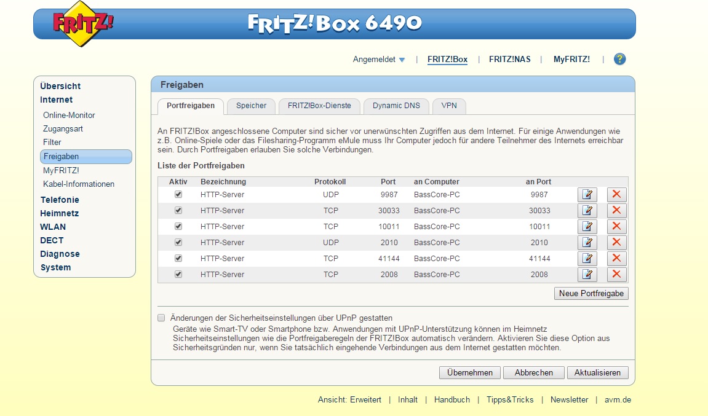Screen dimensions: 708x416
Task: Expand the System sidebar section
Action: click(x=55, y=267)
